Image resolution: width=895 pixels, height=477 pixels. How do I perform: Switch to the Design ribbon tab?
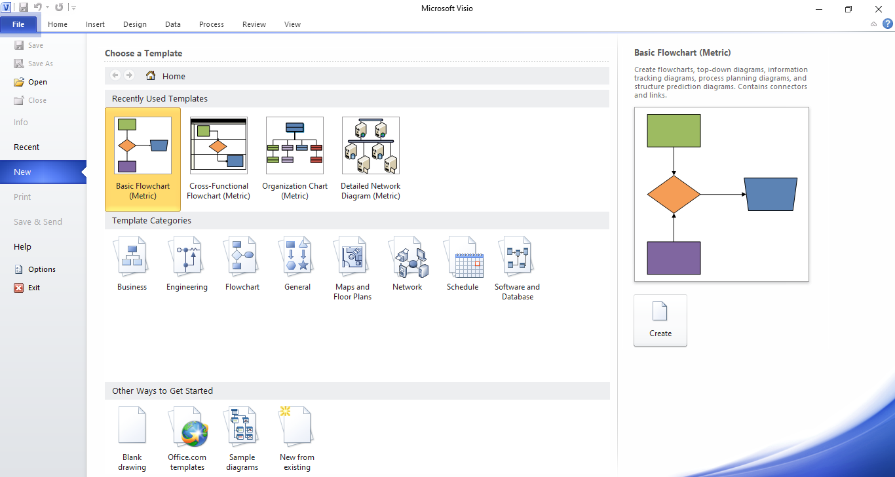coord(134,24)
